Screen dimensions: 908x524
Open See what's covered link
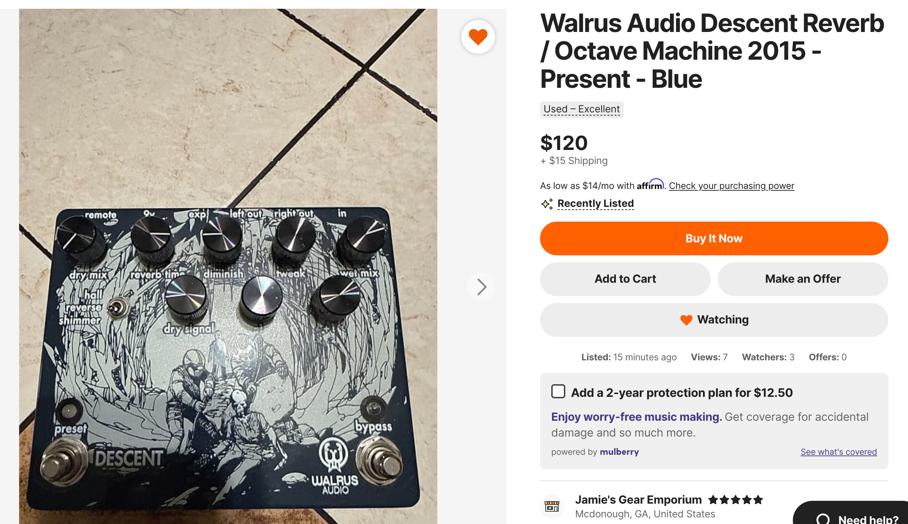838,452
